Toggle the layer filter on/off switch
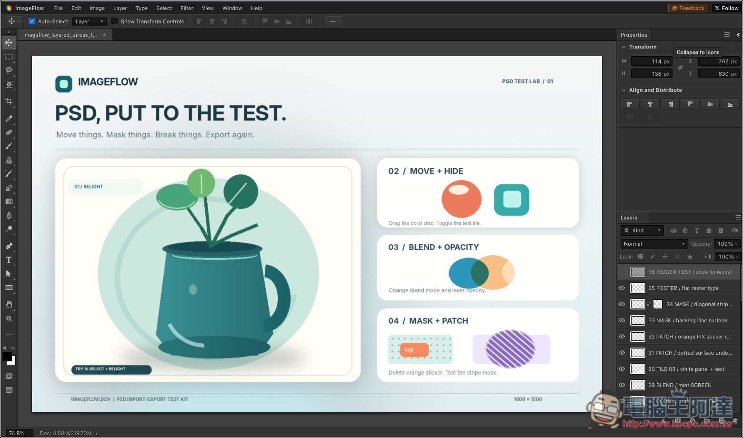This screenshot has width=743, height=438. click(x=735, y=230)
